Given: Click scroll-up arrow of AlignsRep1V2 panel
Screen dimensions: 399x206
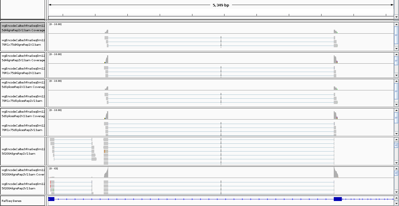Looking at the screenshot, I should pos(396,24).
